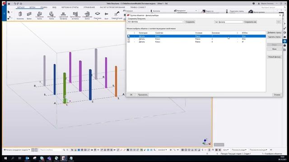Click the Сохранить button in filter dialog
289x162 pixels.
(190, 22)
